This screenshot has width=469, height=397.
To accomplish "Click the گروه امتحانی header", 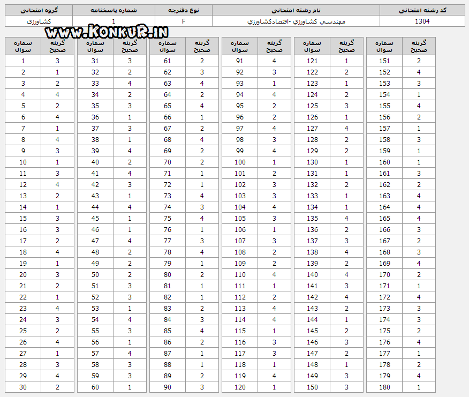I will (x=39, y=10).
